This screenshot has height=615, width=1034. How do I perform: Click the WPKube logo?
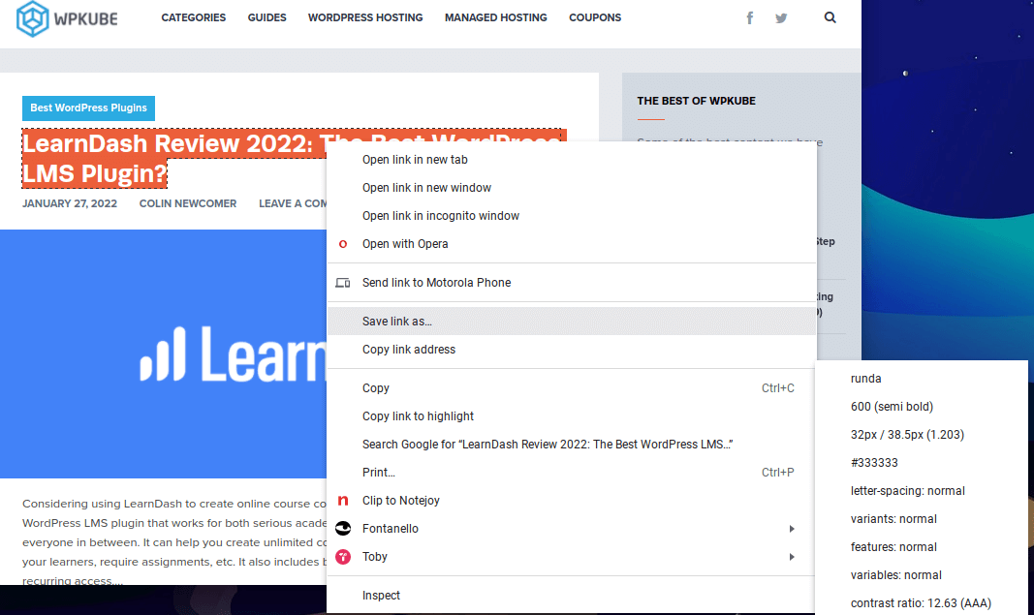pyautogui.click(x=67, y=18)
